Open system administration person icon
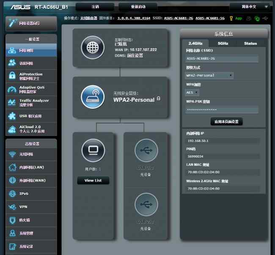The image size is (275, 255). click(x=12, y=233)
